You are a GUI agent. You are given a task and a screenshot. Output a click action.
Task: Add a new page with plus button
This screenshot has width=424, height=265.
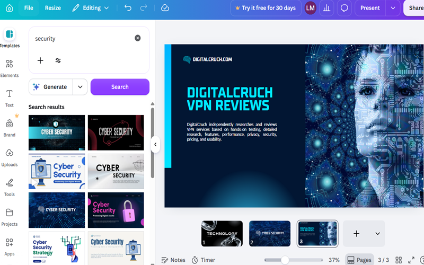tap(356, 234)
